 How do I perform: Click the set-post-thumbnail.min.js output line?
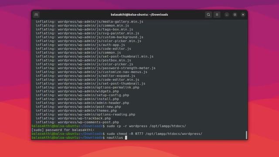95,56
